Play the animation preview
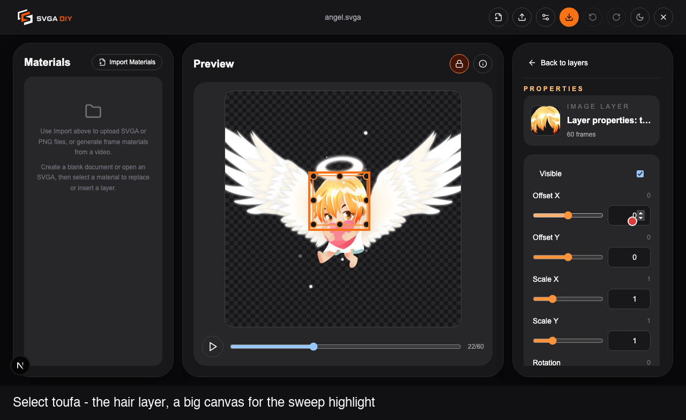The image size is (686, 420). point(213,347)
